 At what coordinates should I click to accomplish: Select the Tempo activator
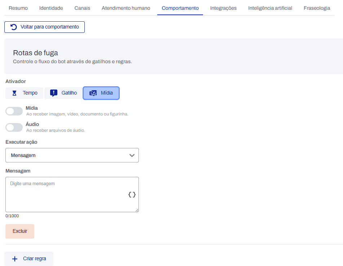tap(25, 93)
